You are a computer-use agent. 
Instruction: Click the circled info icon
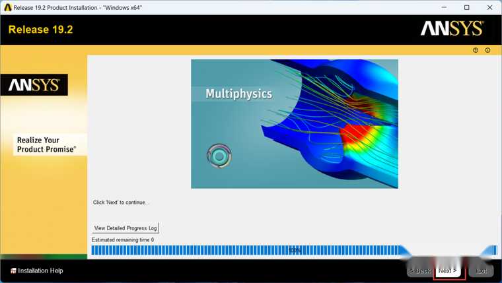[x=487, y=50]
